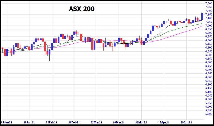This screenshot has width=214, height=126.
Task: Click the 7,050 price axis label
Action: pyautogui.click(x=209, y=22)
